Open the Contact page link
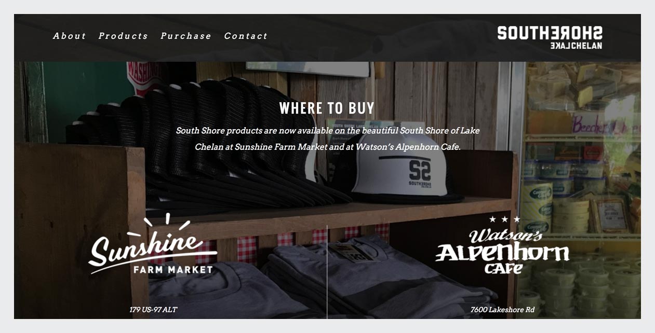 [246, 36]
